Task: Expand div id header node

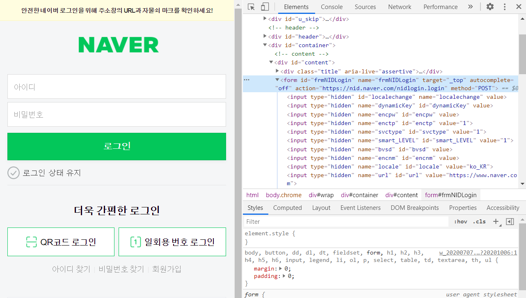Action: (x=265, y=36)
